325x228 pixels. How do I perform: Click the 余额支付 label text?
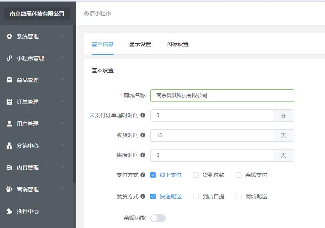(x=256, y=175)
